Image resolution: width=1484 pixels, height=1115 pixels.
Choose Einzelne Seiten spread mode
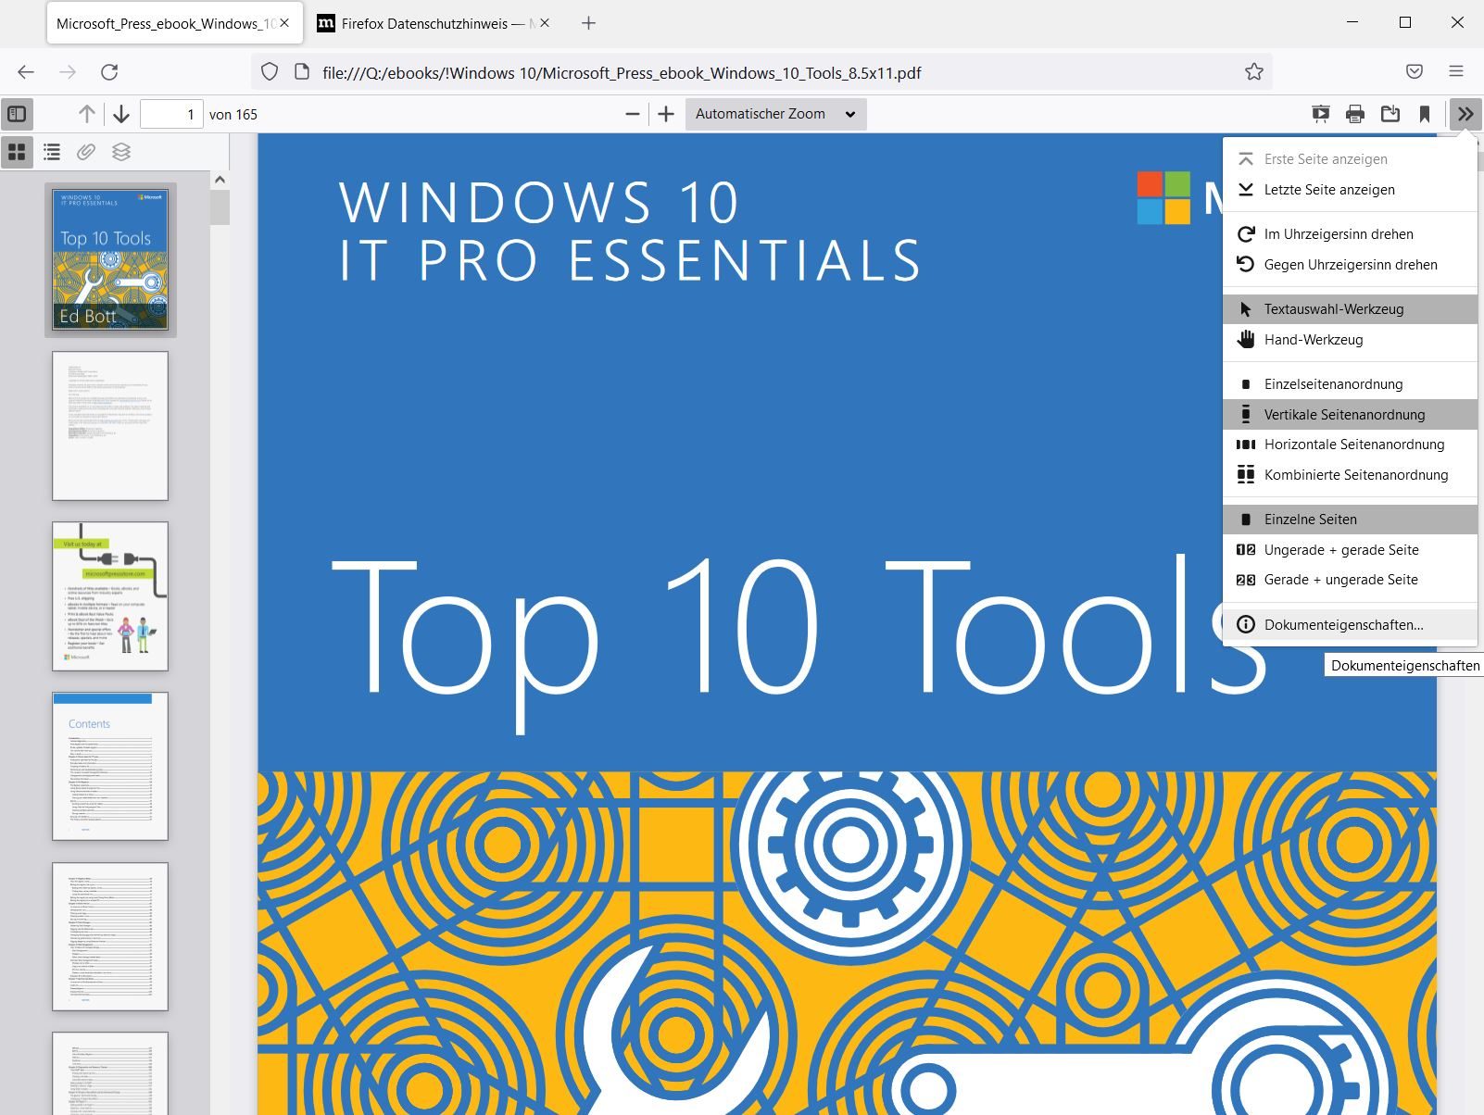click(1350, 520)
